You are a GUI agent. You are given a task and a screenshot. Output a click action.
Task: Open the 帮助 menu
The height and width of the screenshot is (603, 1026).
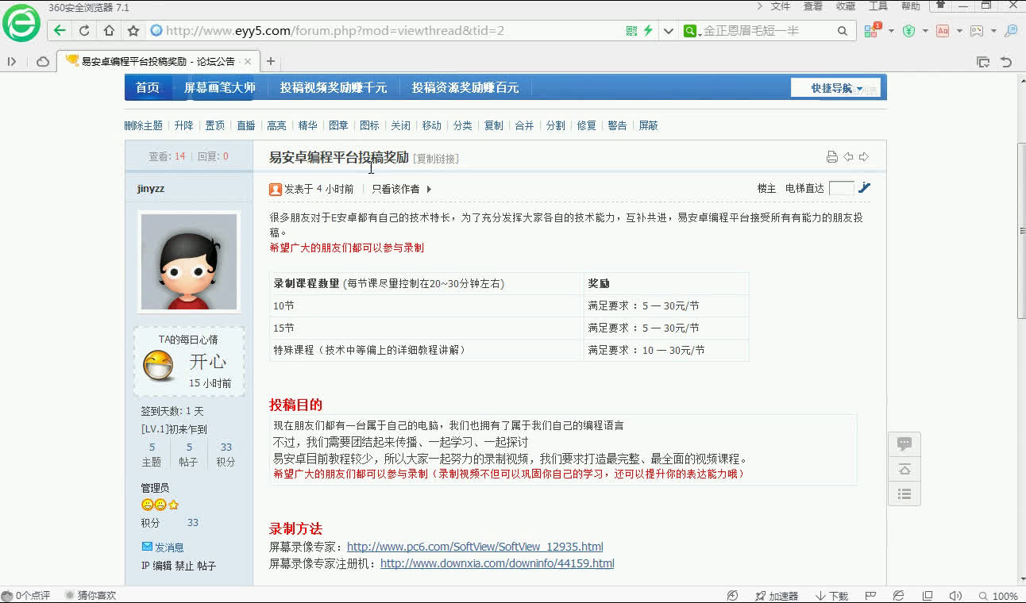pyautogui.click(x=911, y=6)
